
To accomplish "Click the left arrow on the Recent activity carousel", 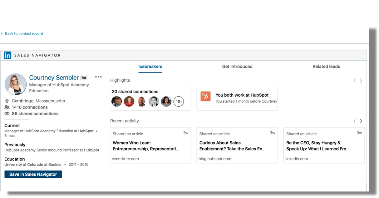I will 354,121.
